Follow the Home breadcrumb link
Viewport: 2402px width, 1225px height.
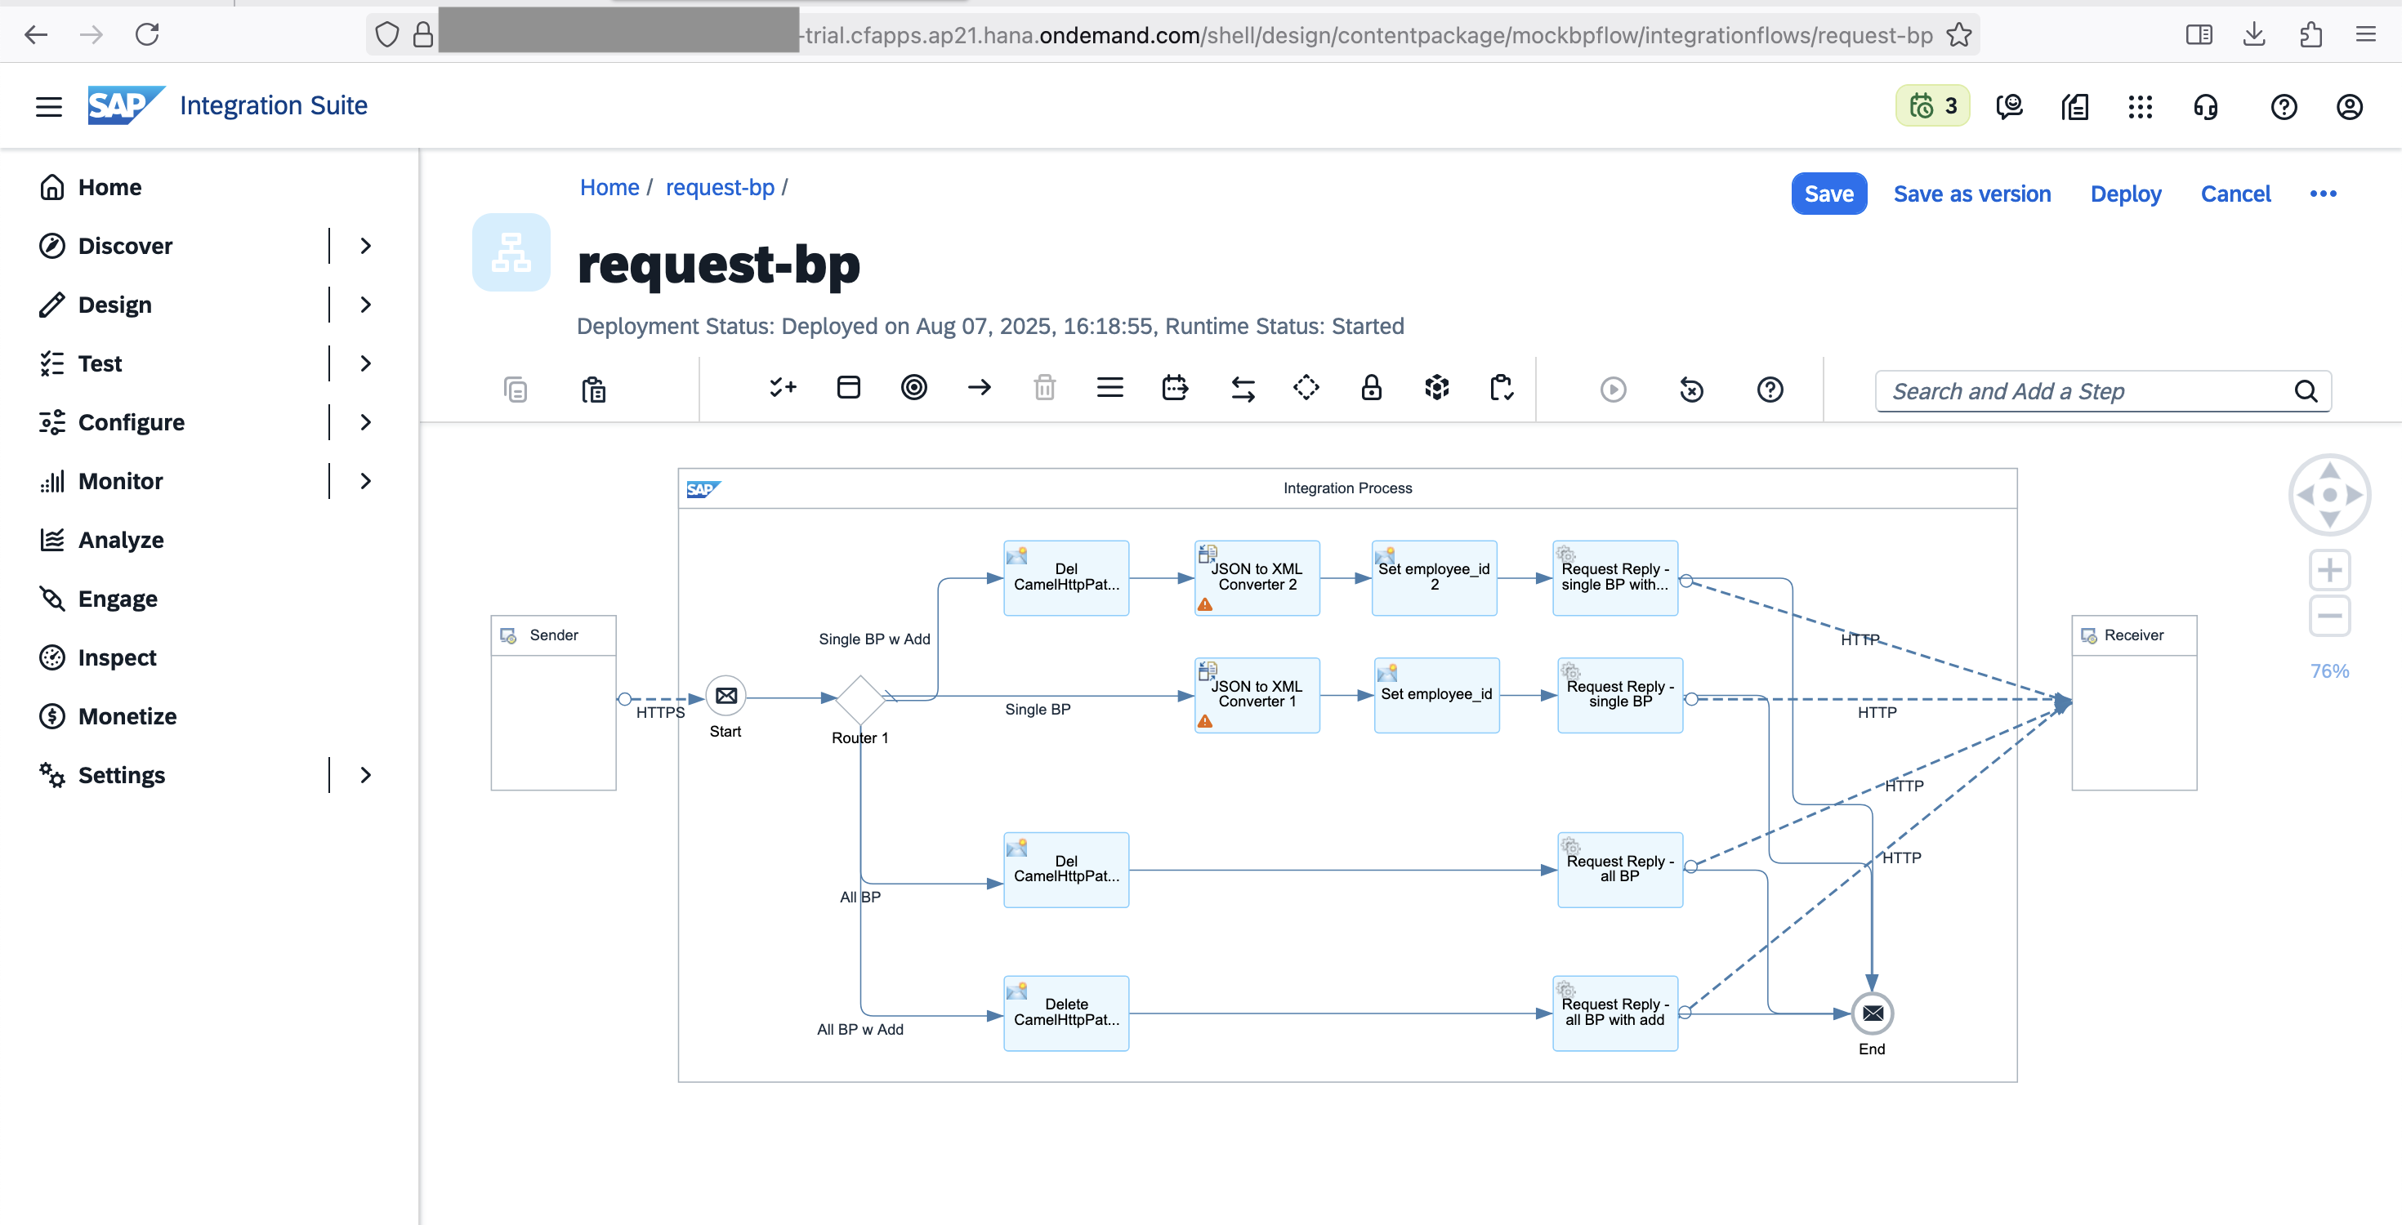[x=609, y=187]
